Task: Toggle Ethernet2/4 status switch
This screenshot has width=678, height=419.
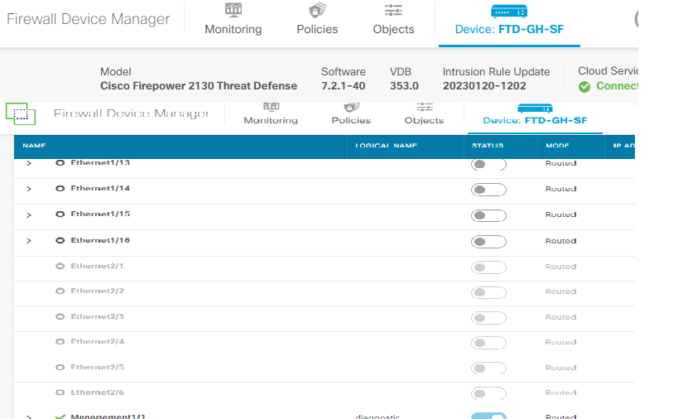Action: click(488, 343)
